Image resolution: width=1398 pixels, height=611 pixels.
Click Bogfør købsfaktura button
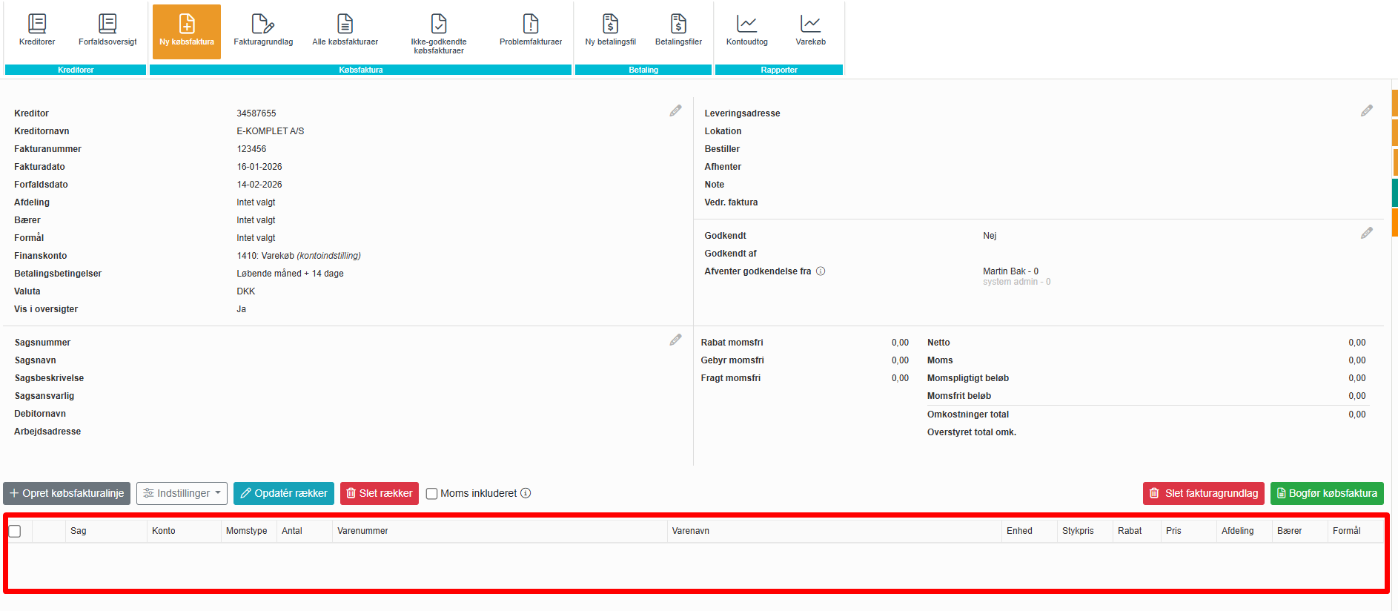1326,494
